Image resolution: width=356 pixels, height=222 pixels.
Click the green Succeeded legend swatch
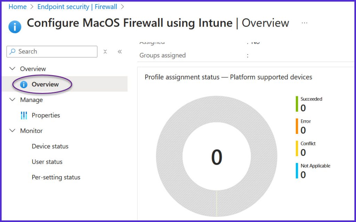point(297,104)
